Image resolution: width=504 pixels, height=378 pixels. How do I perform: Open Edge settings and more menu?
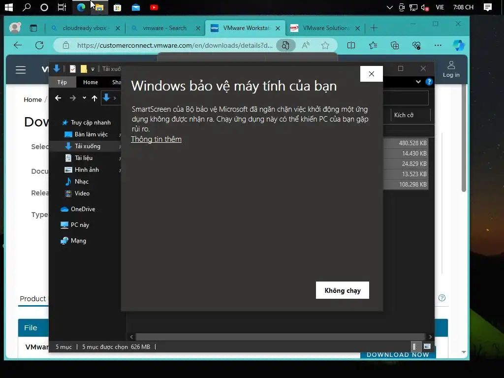pyautogui.click(x=438, y=45)
